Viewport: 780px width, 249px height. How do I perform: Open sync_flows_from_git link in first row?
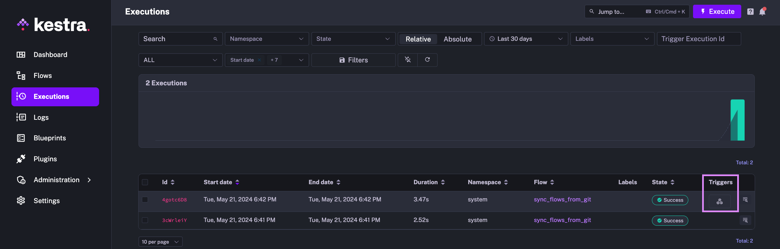tap(562, 199)
